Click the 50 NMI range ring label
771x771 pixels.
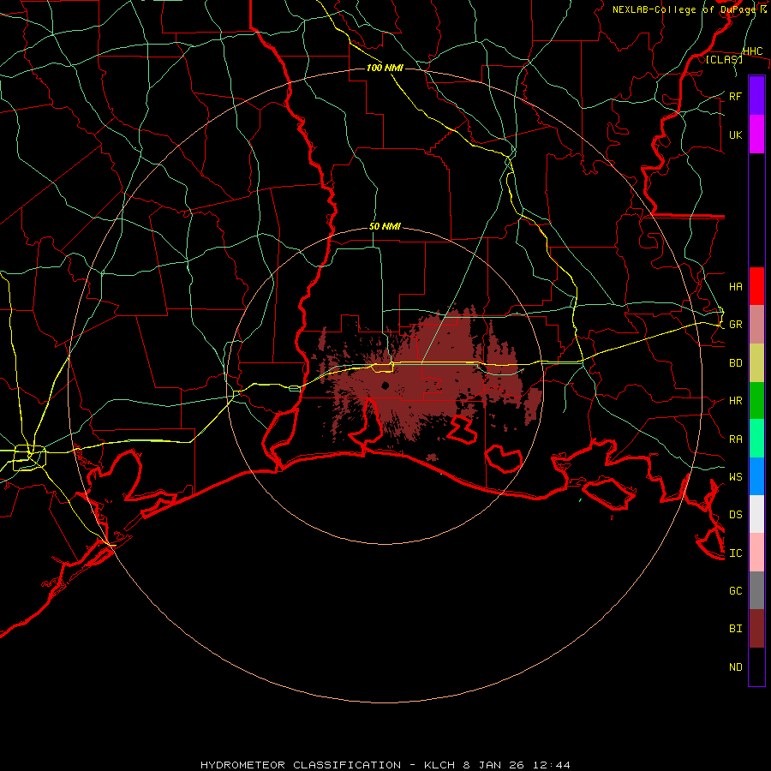coord(385,227)
